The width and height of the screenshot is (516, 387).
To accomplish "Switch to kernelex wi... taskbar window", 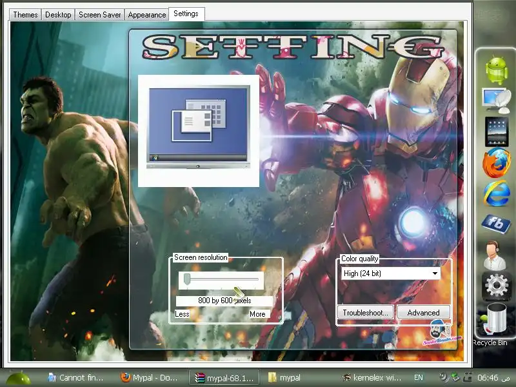I will click(372, 377).
